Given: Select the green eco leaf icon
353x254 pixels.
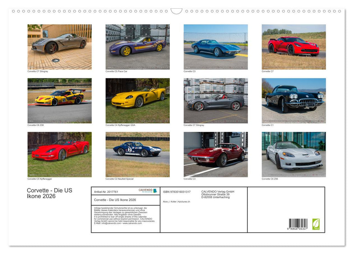Looking at the screenshot, I should coord(316,224).
